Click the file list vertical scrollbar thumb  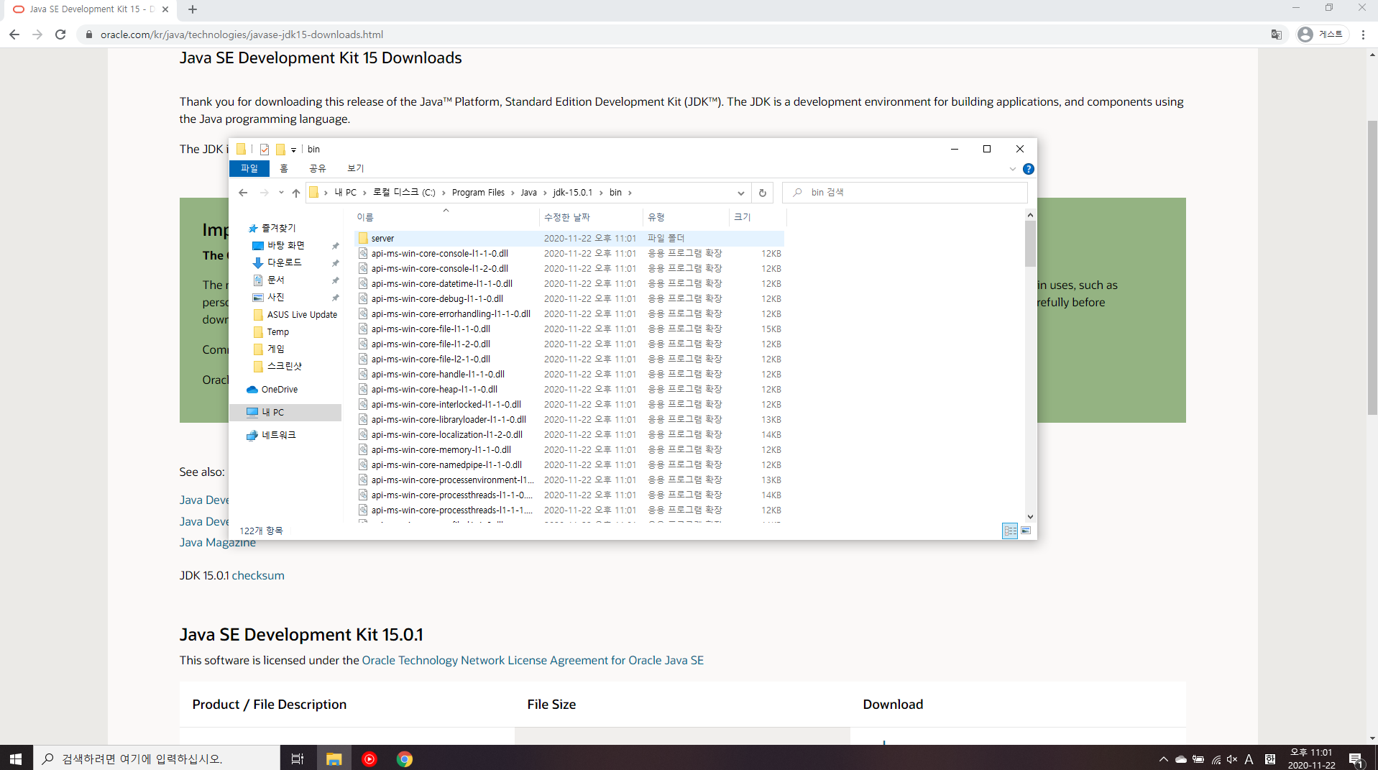tap(1030, 243)
